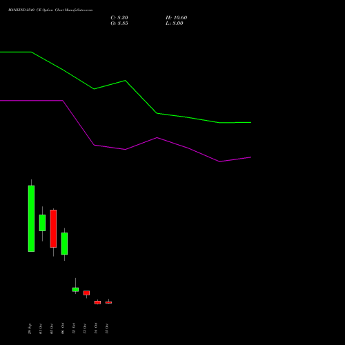This screenshot has width=345, height=345.
Task: Select the green candle above 01 Oct
Action: click(42, 223)
